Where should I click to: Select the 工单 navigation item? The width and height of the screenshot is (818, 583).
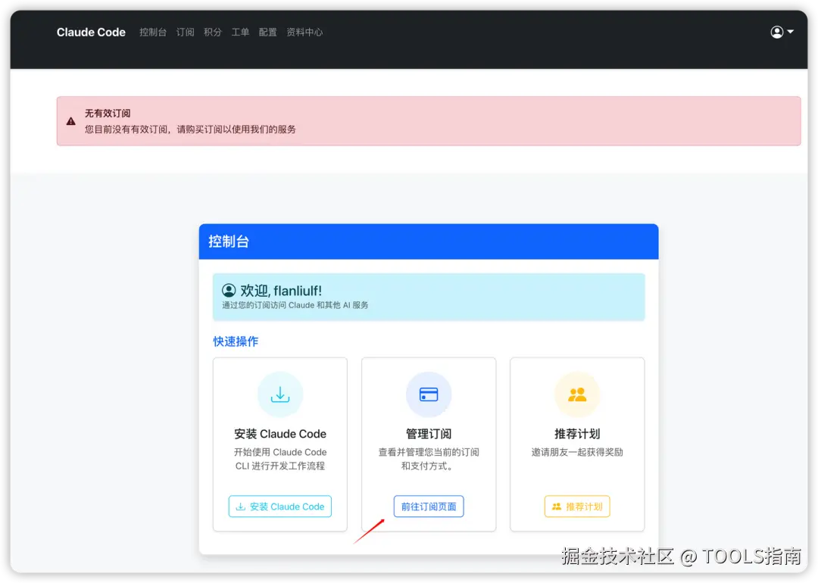[x=240, y=33]
